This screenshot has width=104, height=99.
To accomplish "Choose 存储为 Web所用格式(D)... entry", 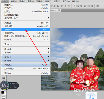I will 26,36.
